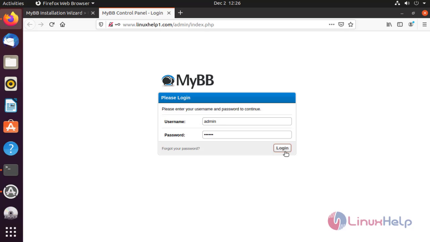430x242 pixels.
Task: Close the MyBB Control Panel Login tab
Action: pos(169,13)
